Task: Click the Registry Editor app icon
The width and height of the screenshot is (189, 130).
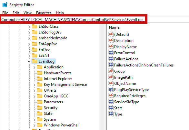Action: click(x=5, y=5)
